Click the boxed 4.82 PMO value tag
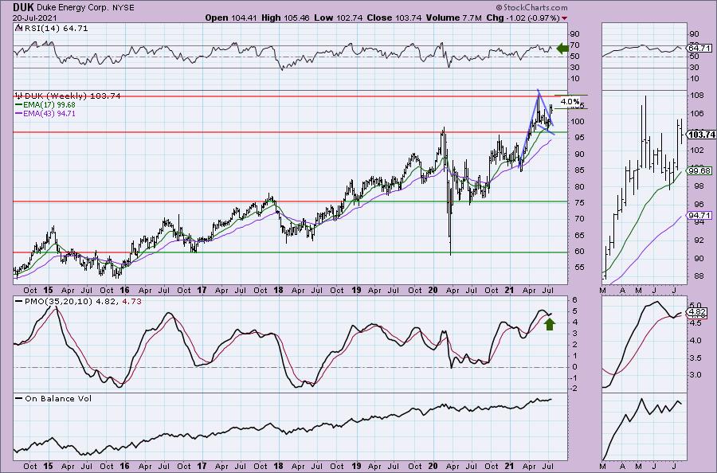 point(698,313)
